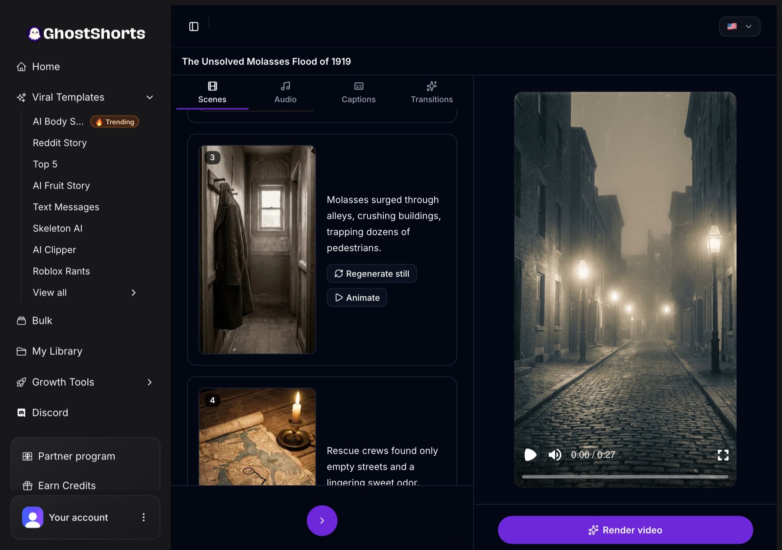This screenshot has width=782, height=550.
Task: Go to next step arrow button
Action: (322, 521)
